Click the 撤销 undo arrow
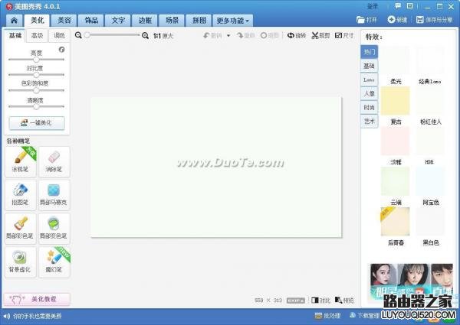The width and height of the screenshot is (460, 325). 212,35
